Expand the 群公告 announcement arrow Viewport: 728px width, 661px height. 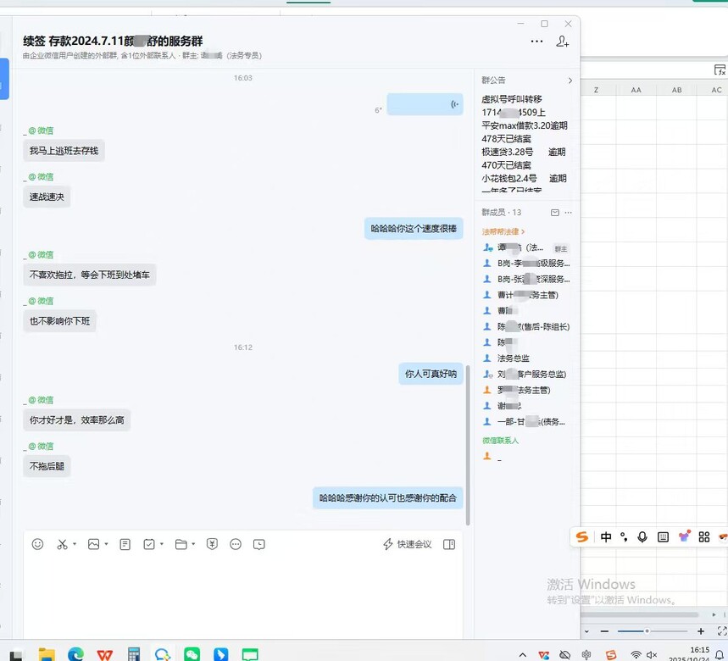click(x=570, y=81)
